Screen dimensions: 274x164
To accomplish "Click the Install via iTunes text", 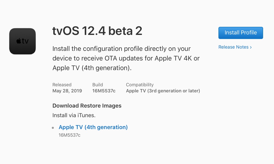I will click(x=74, y=115).
